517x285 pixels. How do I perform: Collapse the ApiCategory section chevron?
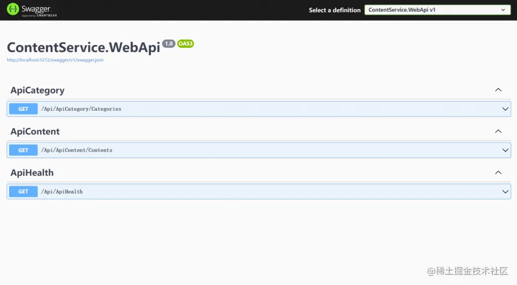coord(498,90)
